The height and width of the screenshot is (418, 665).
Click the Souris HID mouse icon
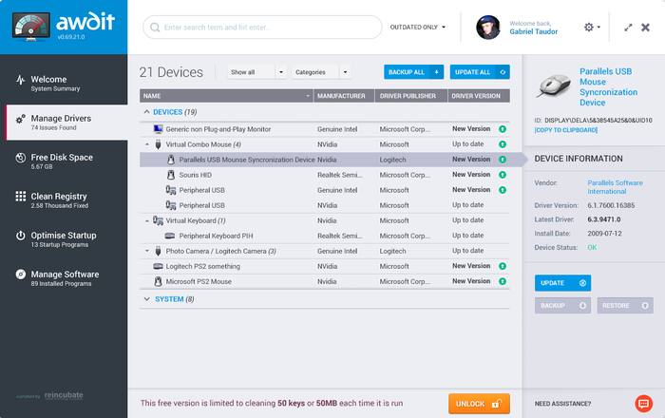(x=171, y=175)
